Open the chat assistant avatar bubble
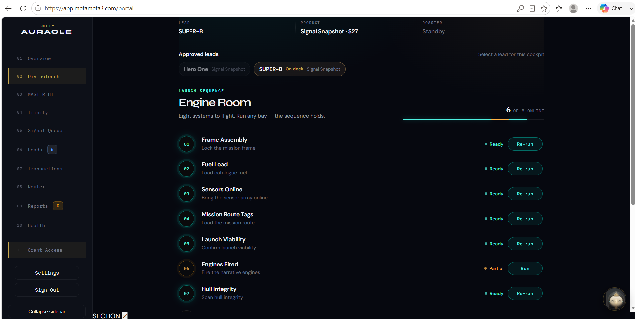This screenshot has width=635, height=319. click(x=615, y=299)
